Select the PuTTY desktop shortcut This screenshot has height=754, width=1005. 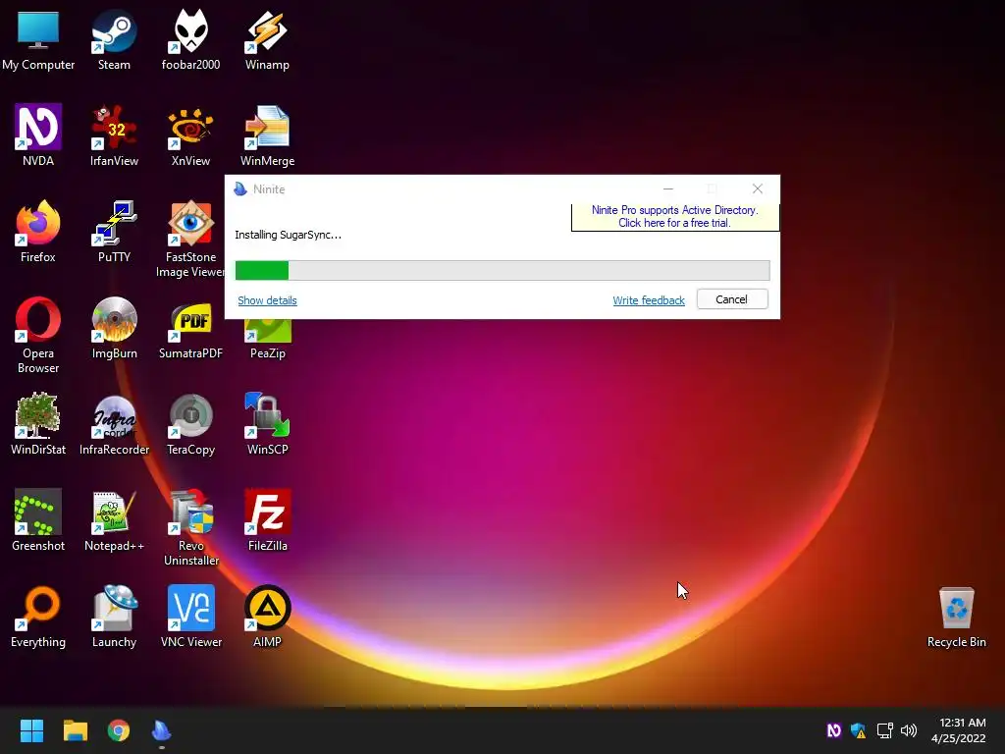[114, 232]
